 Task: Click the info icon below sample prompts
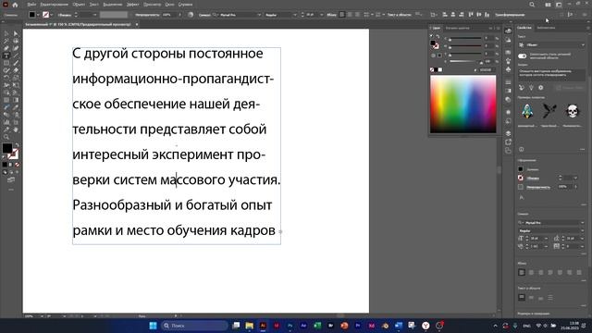pyautogui.click(x=522, y=150)
